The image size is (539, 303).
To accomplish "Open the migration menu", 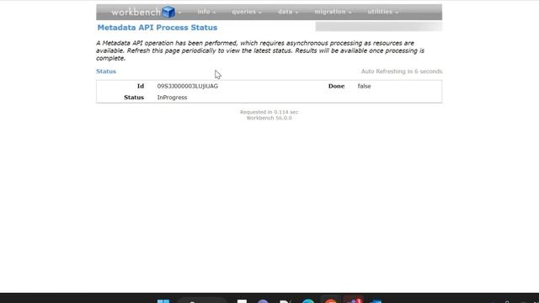I will coord(333,12).
